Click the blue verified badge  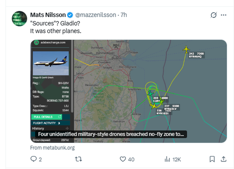(x=70, y=15)
